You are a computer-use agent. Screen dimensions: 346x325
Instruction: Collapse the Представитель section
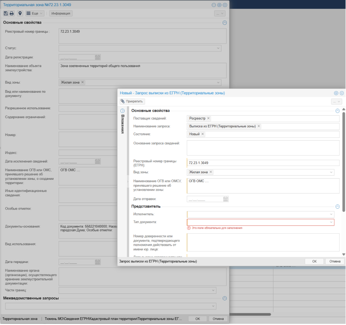338,206
